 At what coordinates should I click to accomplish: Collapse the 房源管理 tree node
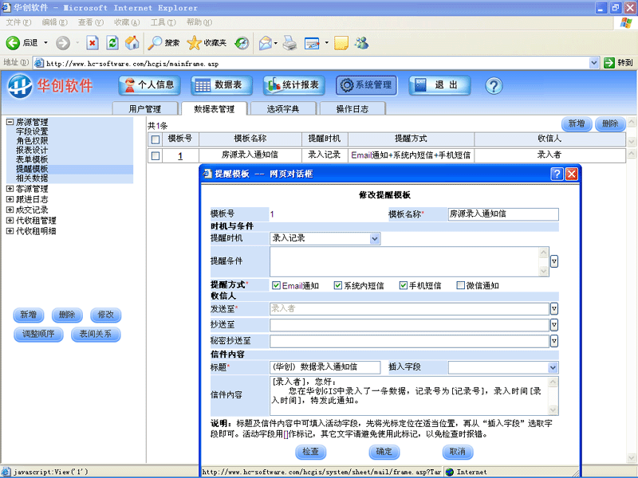[10, 122]
